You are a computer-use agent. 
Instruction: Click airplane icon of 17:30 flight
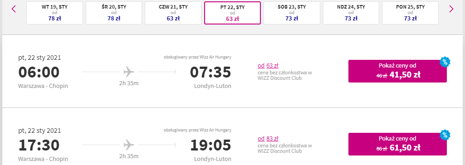coord(129,145)
